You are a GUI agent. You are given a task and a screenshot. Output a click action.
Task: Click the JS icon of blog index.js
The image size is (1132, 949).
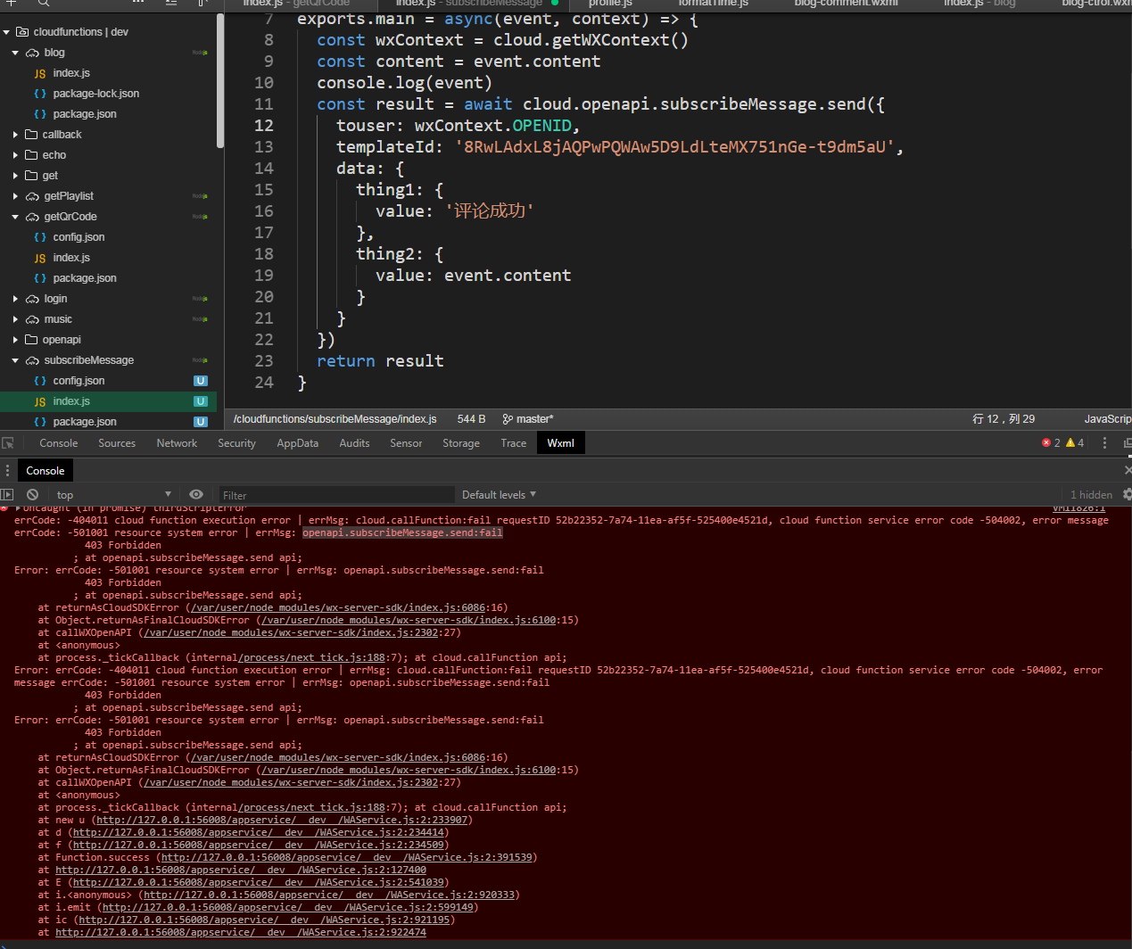(40, 73)
